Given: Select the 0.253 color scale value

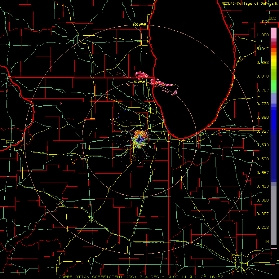Looking at the screenshot, I should (263, 228).
